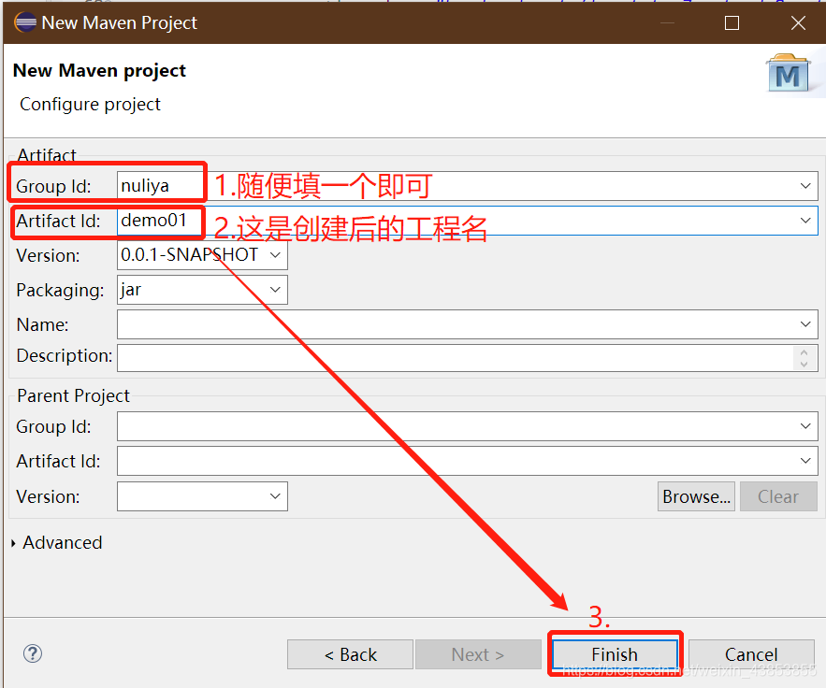Viewport: 826px width, 688px height.
Task: Click the Browse... button
Action: pos(696,496)
